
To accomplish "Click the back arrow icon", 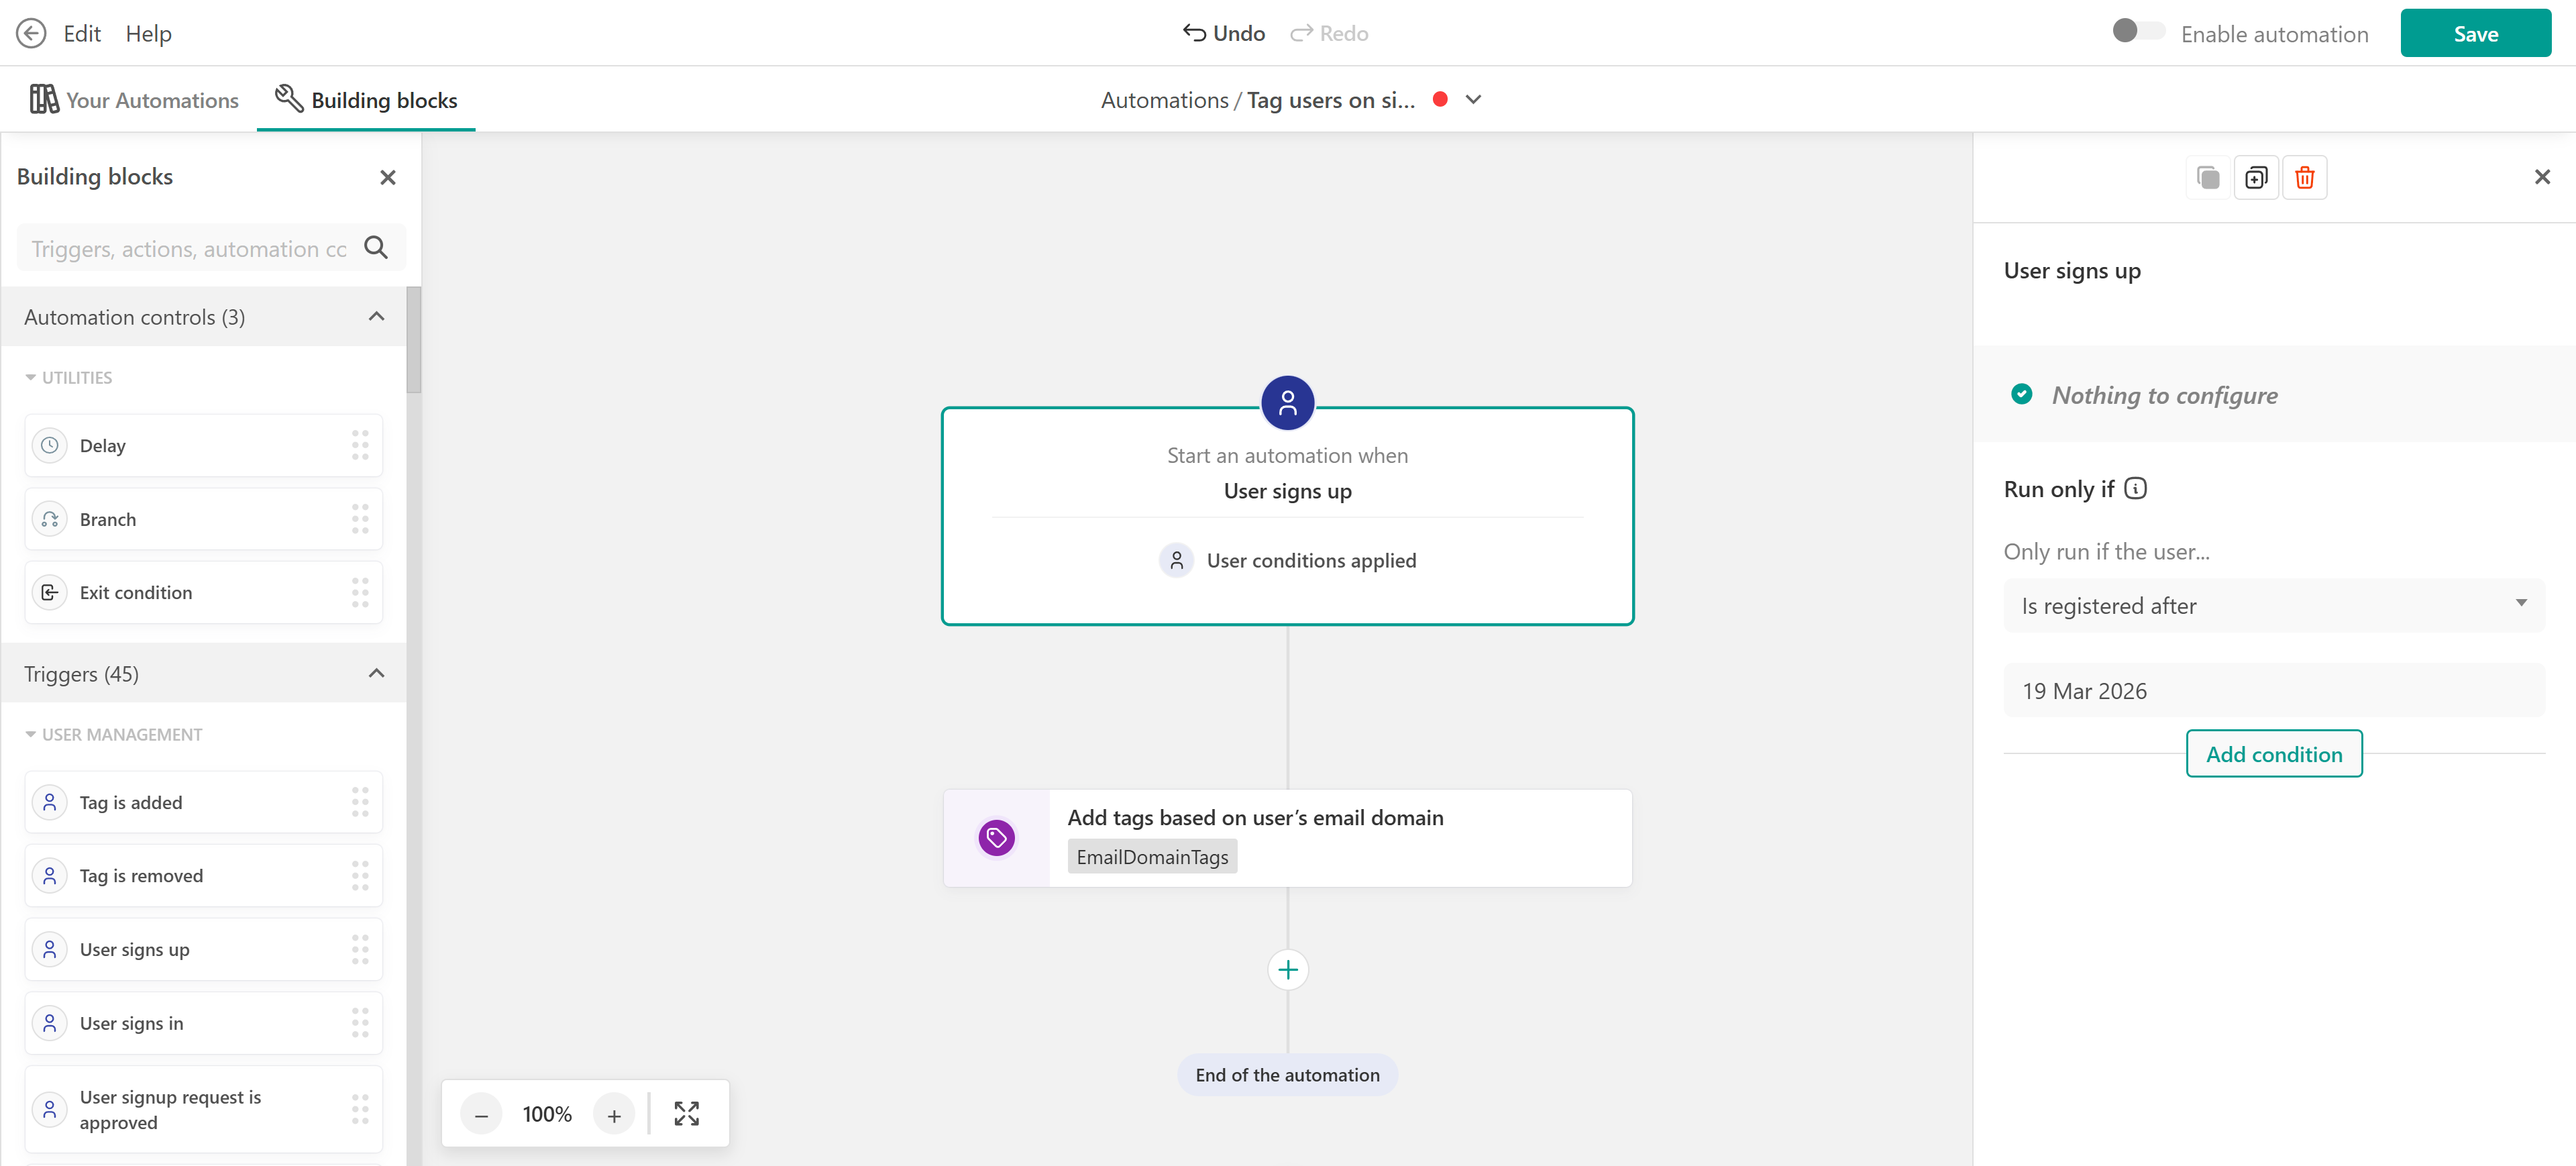I will (31, 33).
